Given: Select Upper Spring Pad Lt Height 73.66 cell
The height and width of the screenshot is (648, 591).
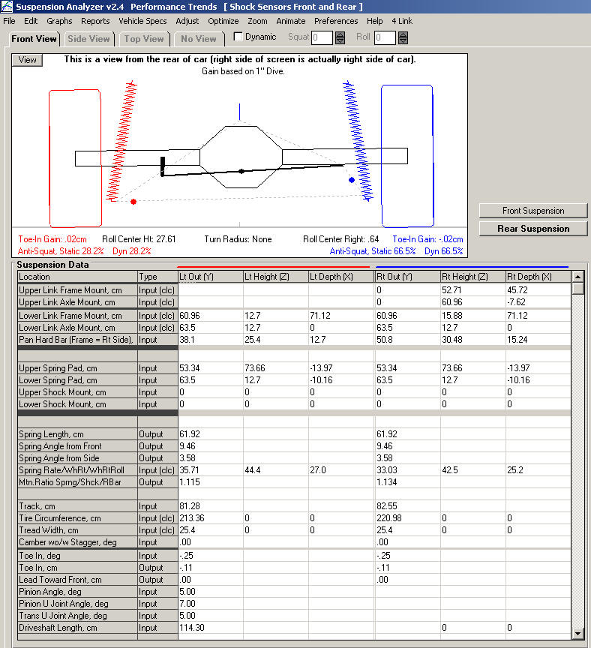Looking at the screenshot, I should 276,368.
